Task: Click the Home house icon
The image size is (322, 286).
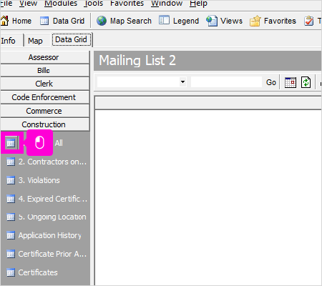Action: pos(4,21)
